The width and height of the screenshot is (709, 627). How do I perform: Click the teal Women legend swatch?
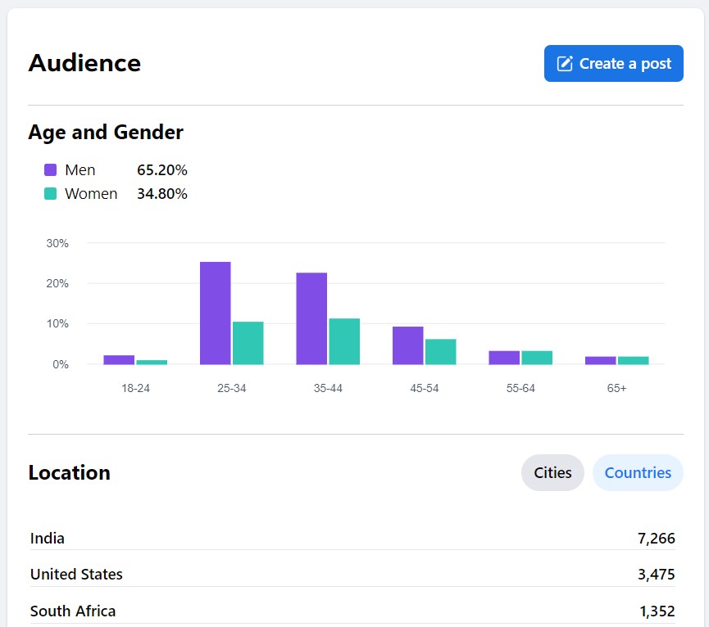pyautogui.click(x=49, y=194)
